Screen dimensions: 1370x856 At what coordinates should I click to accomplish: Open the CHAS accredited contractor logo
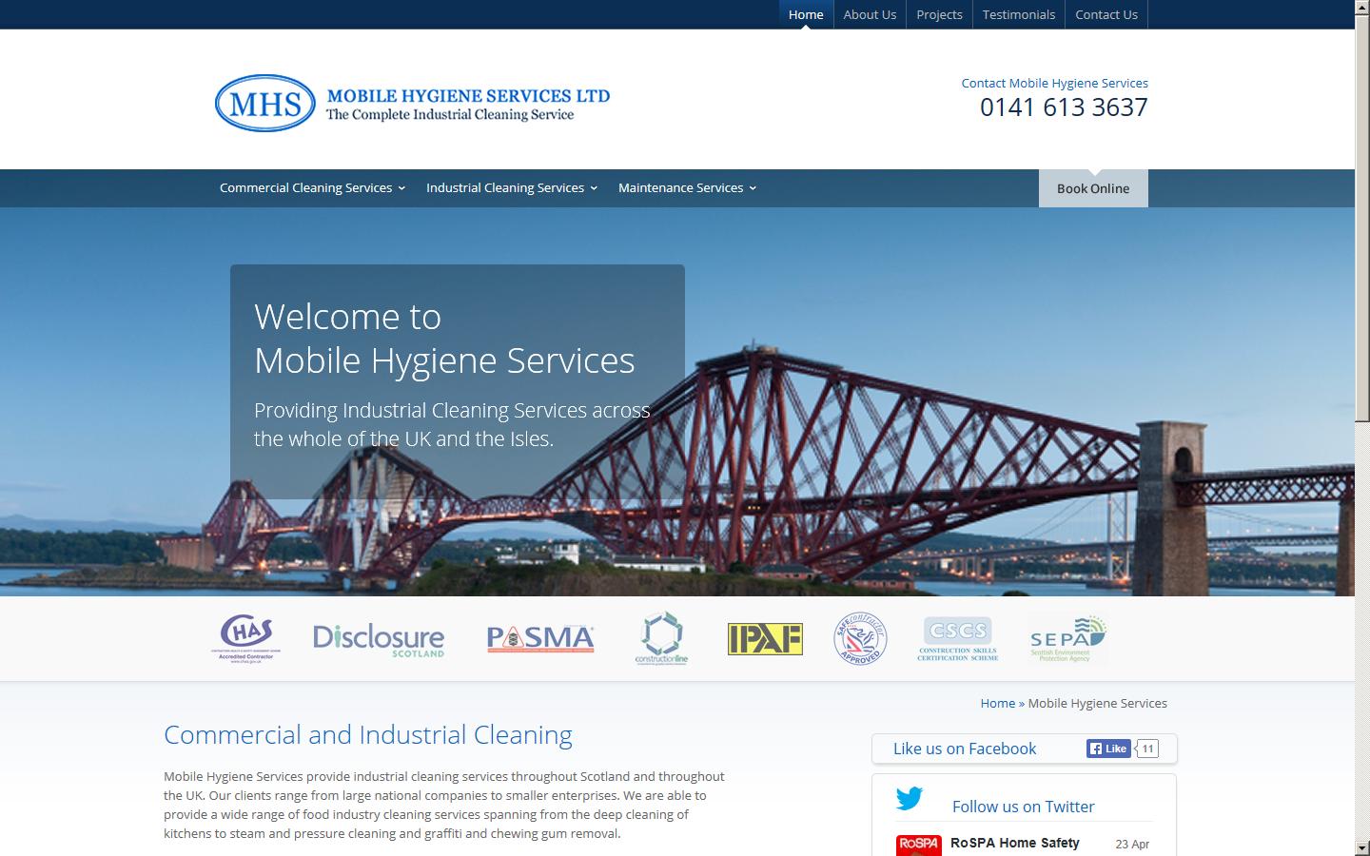click(x=245, y=637)
